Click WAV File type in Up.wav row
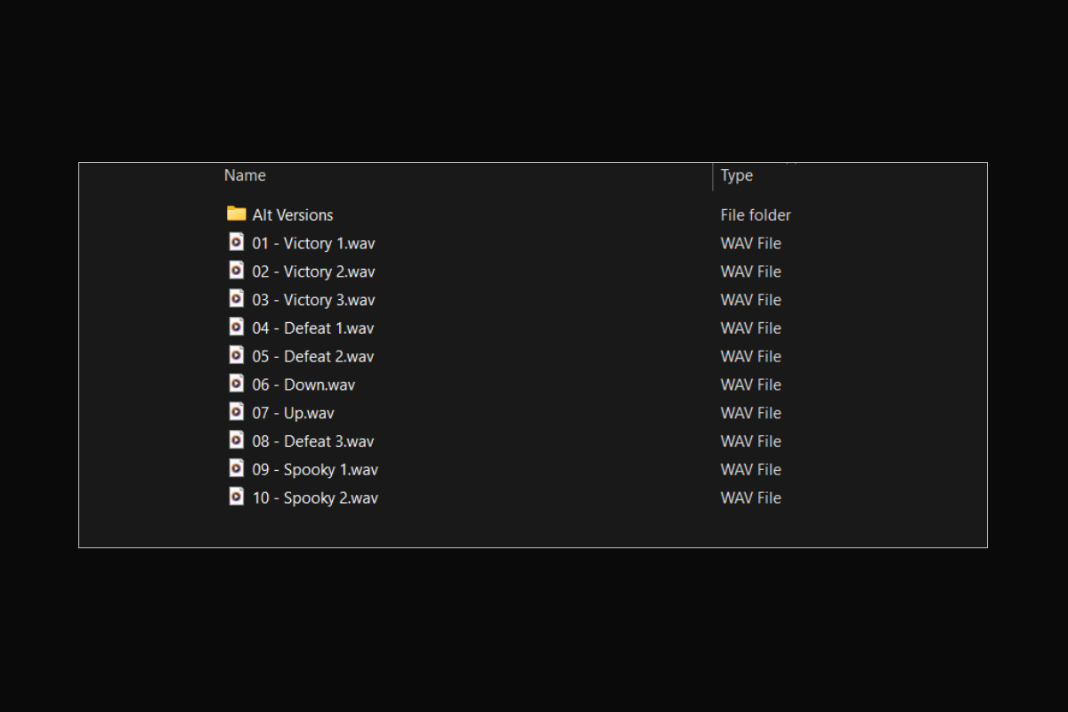Image resolution: width=1068 pixels, height=712 pixels. pos(751,413)
